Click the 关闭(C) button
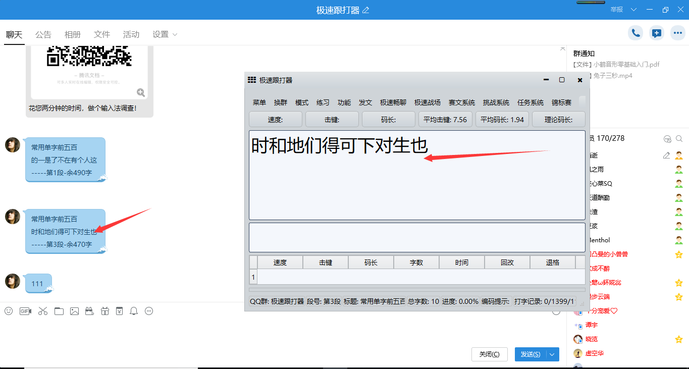The image size is (689, 369). (489, 354)
